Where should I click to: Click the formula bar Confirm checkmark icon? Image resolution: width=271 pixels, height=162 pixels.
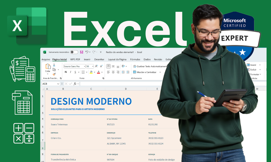point(70,84)
